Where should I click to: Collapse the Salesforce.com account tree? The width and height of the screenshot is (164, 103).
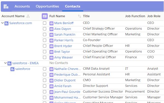click(x=2, y=23)
